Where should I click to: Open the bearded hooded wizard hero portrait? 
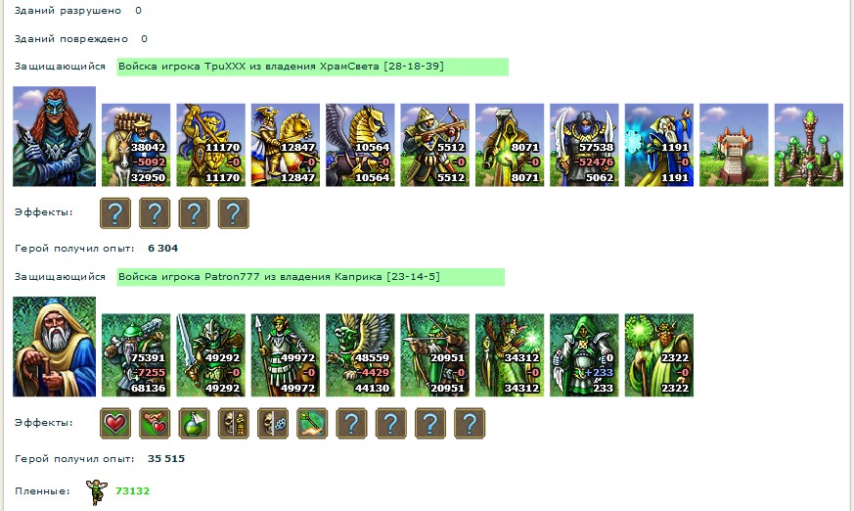[55, 347]
